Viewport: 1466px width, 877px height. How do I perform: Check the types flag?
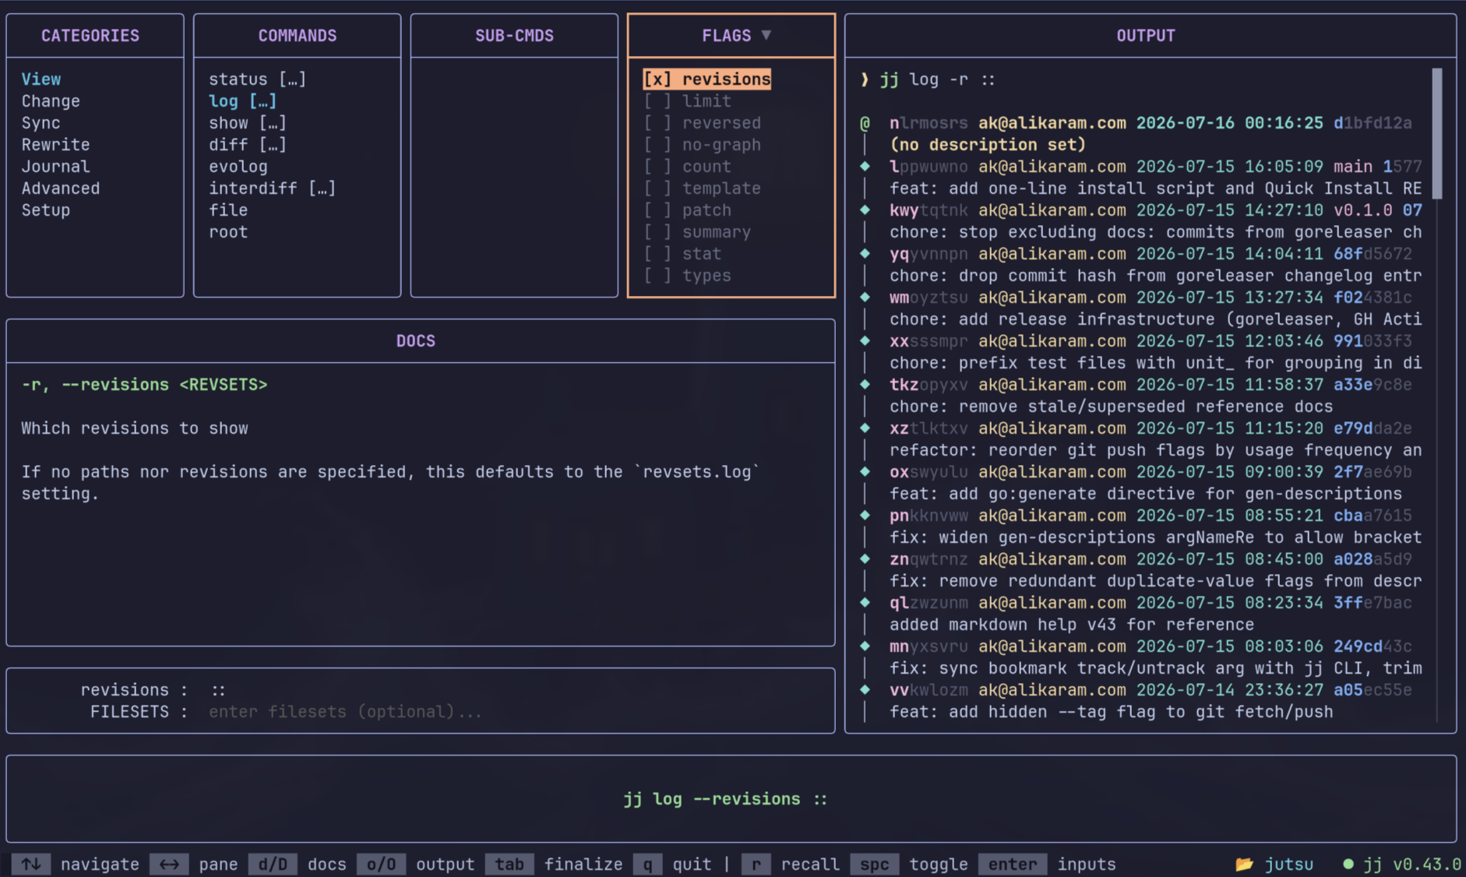pos(657,276)
